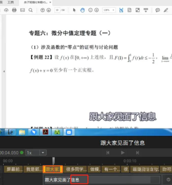Open the blue recorder taskbar icon
172x185 pixels.
click(69, 132)
